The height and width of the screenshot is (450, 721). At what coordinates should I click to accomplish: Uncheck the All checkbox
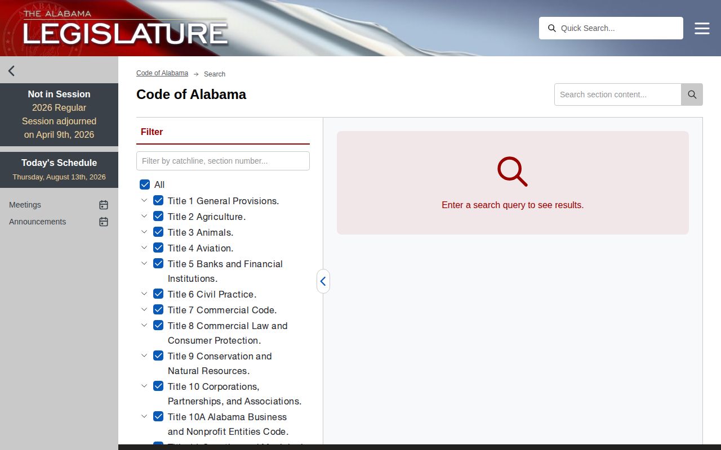point(145,184)
